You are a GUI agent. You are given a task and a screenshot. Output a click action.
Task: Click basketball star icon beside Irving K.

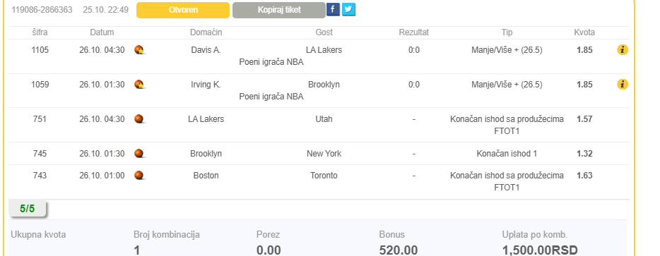(140, 85)
